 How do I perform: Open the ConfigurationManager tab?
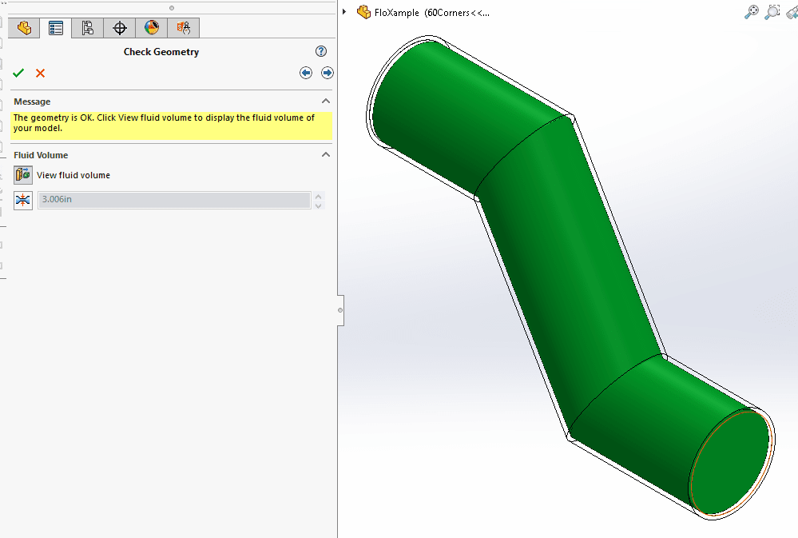pyautogui.click(x=88, y=28)
